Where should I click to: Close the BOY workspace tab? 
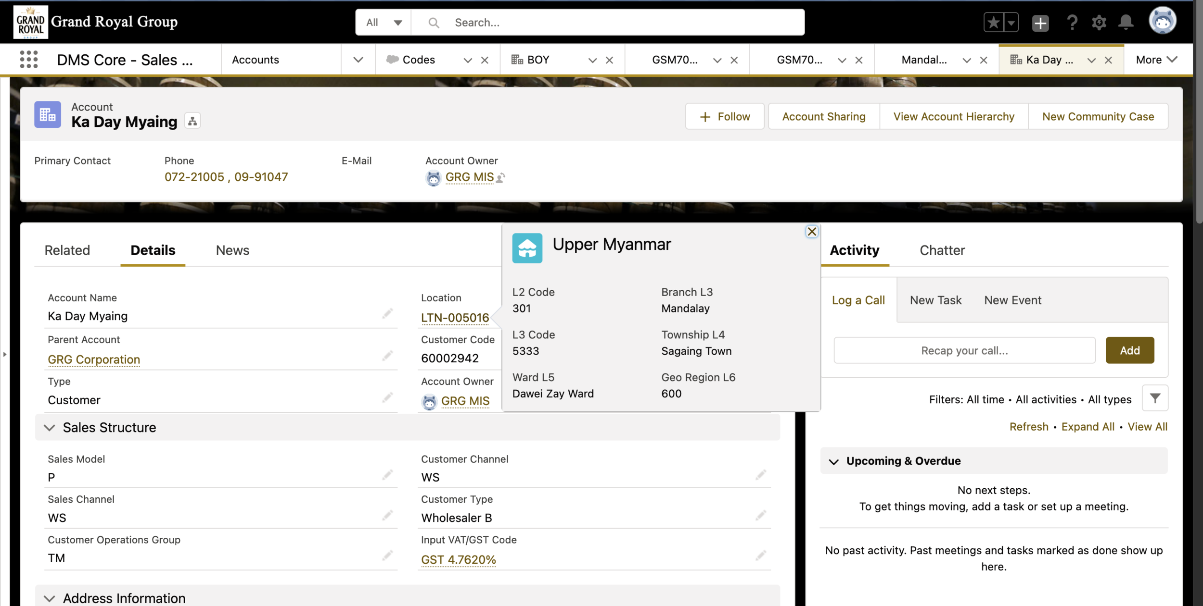click(609, 60)
